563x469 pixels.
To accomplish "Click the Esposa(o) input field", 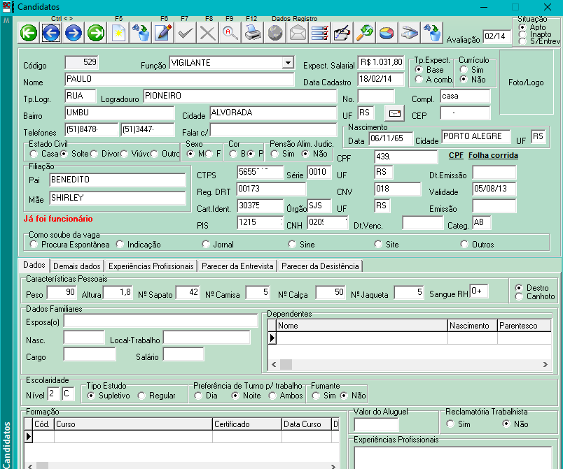I will (161, 321).
